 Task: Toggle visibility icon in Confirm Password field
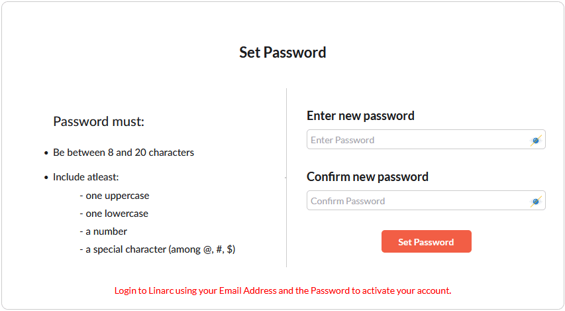tap(535, 201)
